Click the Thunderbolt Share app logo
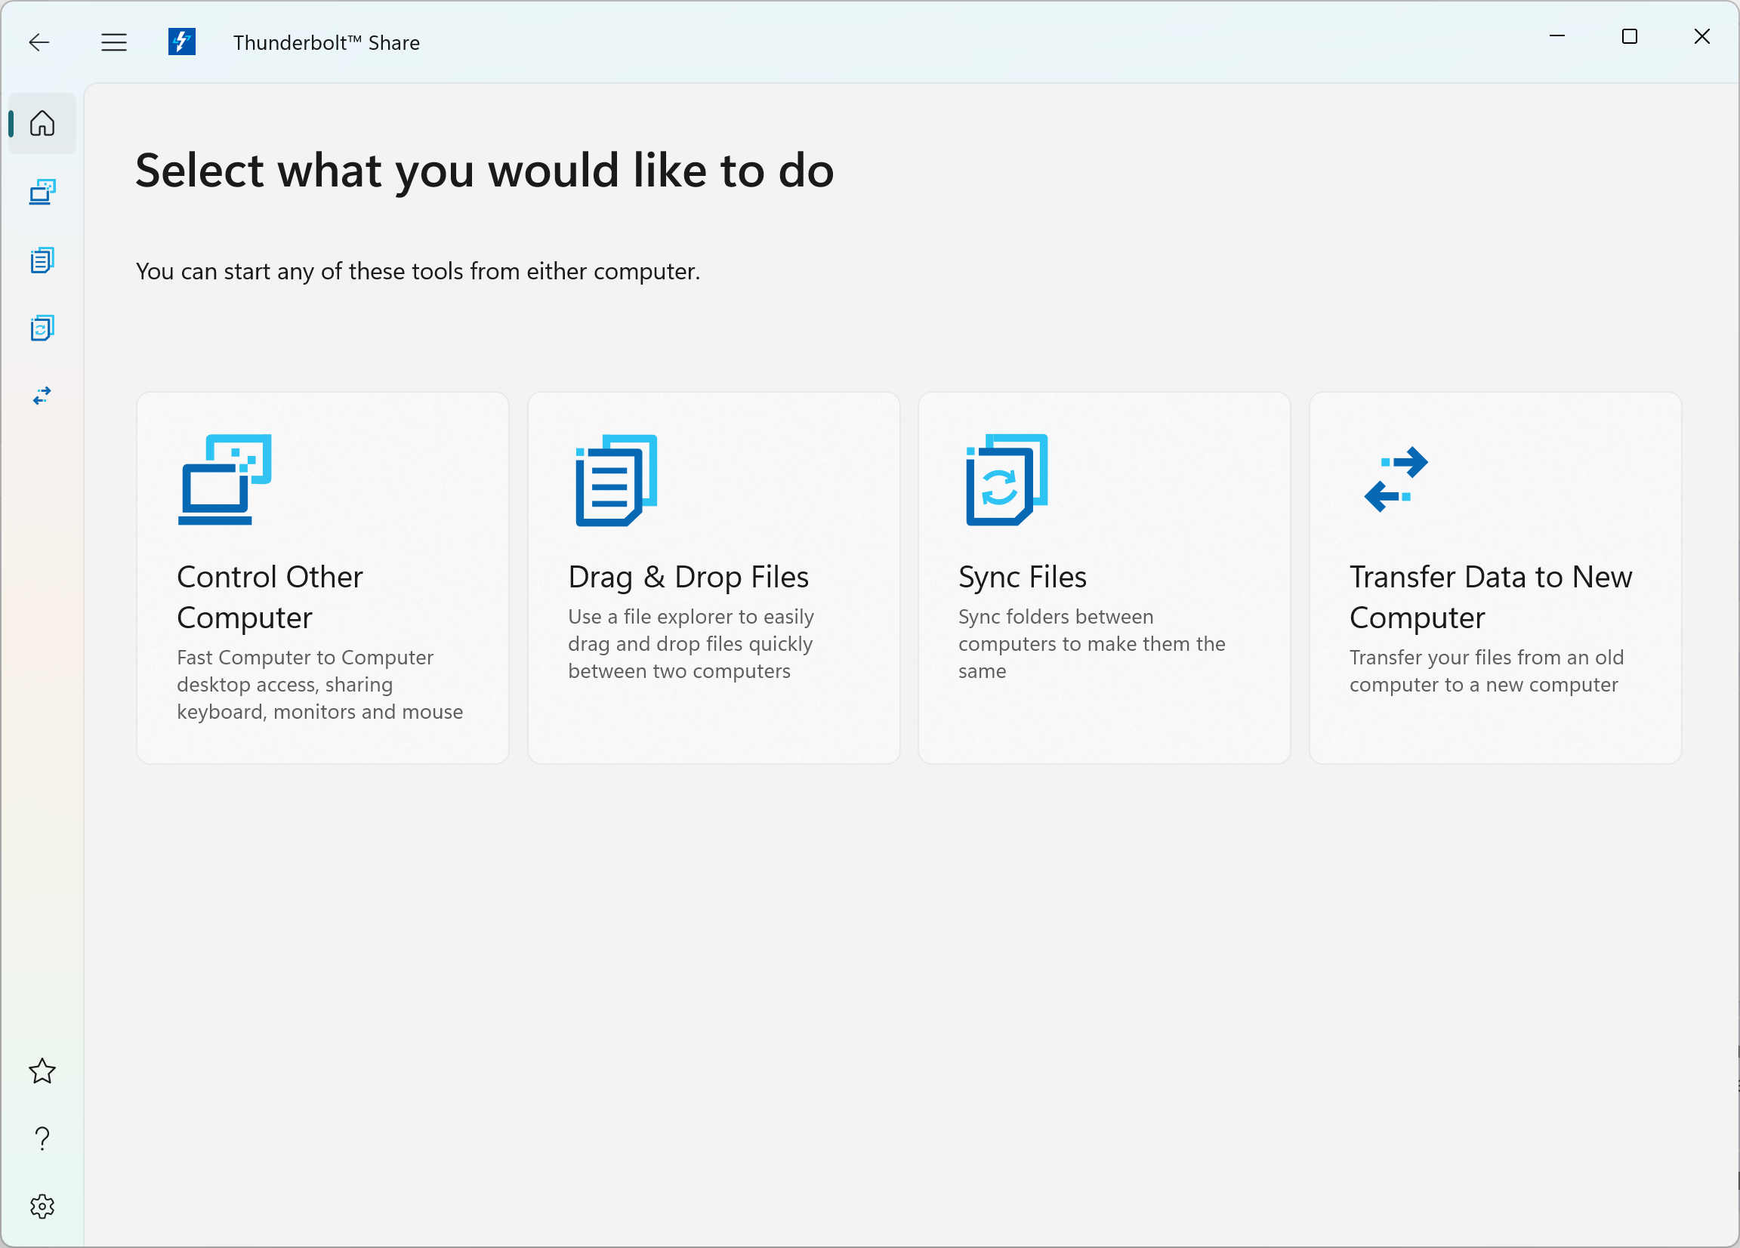This screenshot has width=1740, height=1248. tap(182, 42)
